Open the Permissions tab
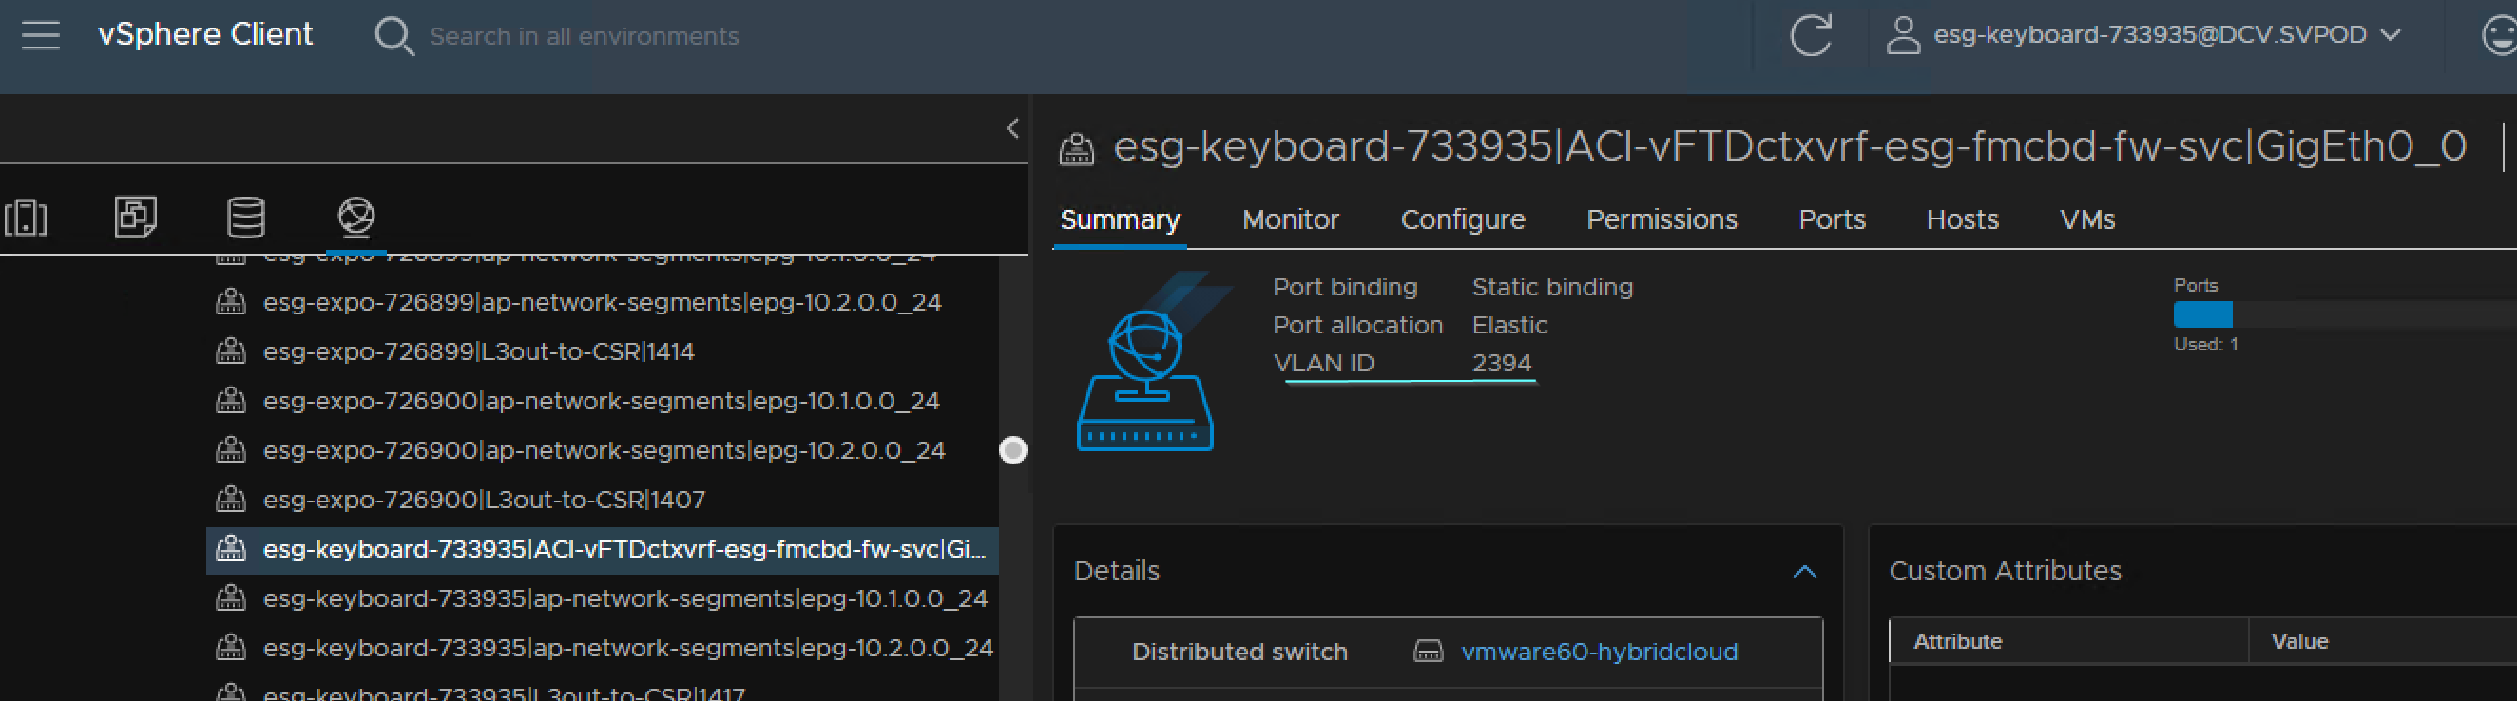Image resolution: width=2517 pixels, height=701 pixels. point(1662,219)
